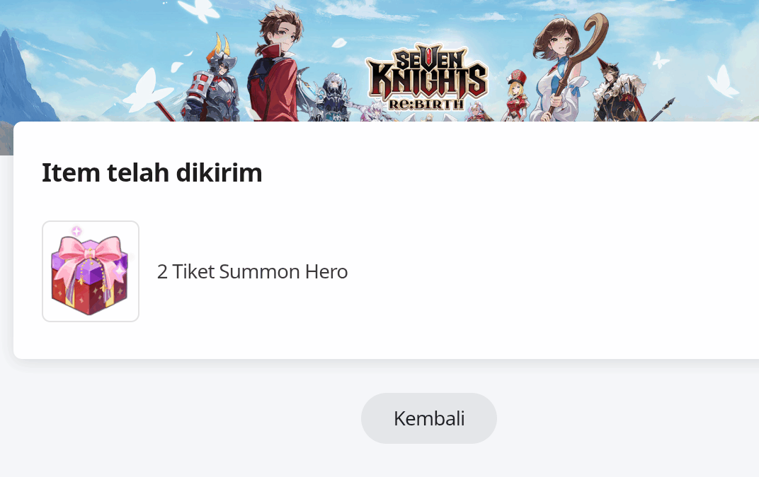
Task: Click the small pink-haired character below the logo
Action: point(375,112)
